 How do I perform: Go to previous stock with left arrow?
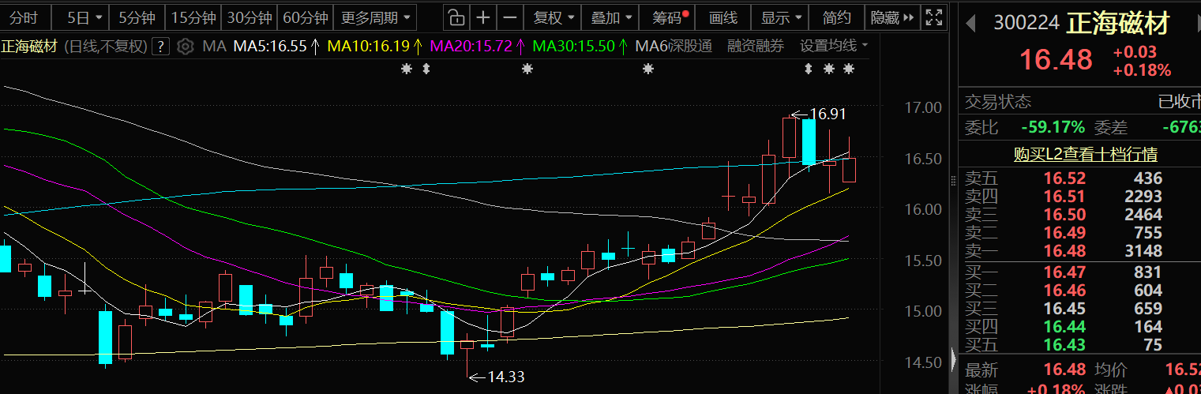coord(971,23)
